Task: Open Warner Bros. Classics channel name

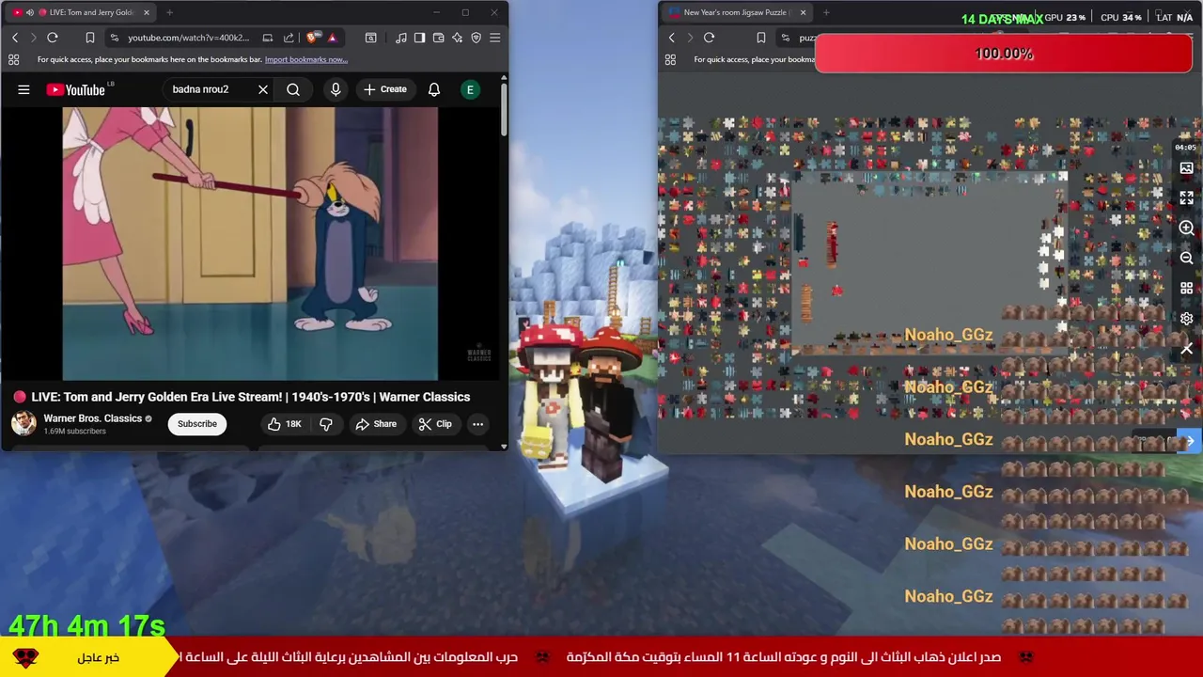Action: pos(92,418)
